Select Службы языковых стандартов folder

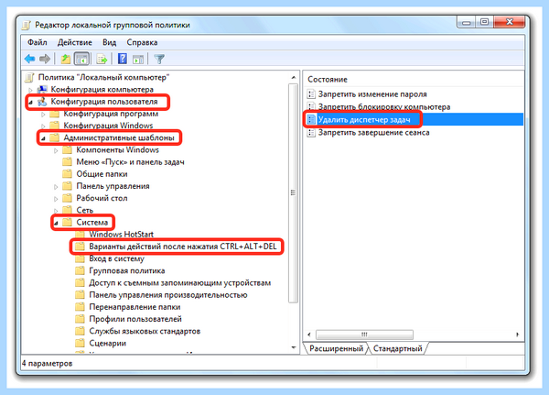[x=145, y=331]
